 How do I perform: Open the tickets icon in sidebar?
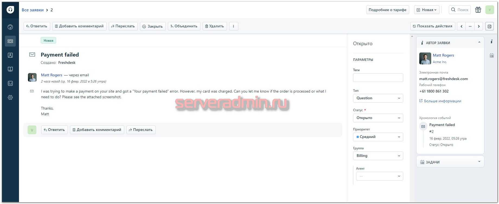(x=10, y=41)
